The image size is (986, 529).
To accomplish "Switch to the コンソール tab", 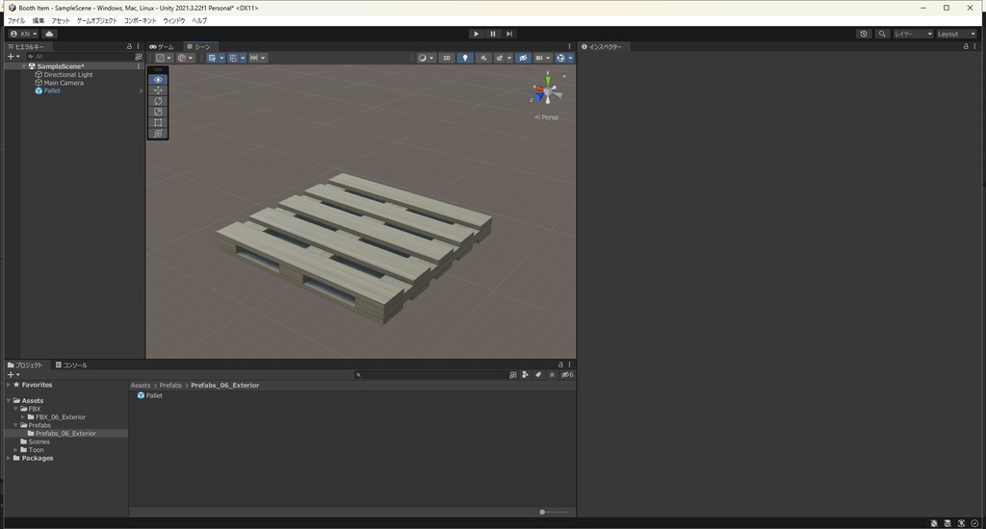I will tap(70, 365).
